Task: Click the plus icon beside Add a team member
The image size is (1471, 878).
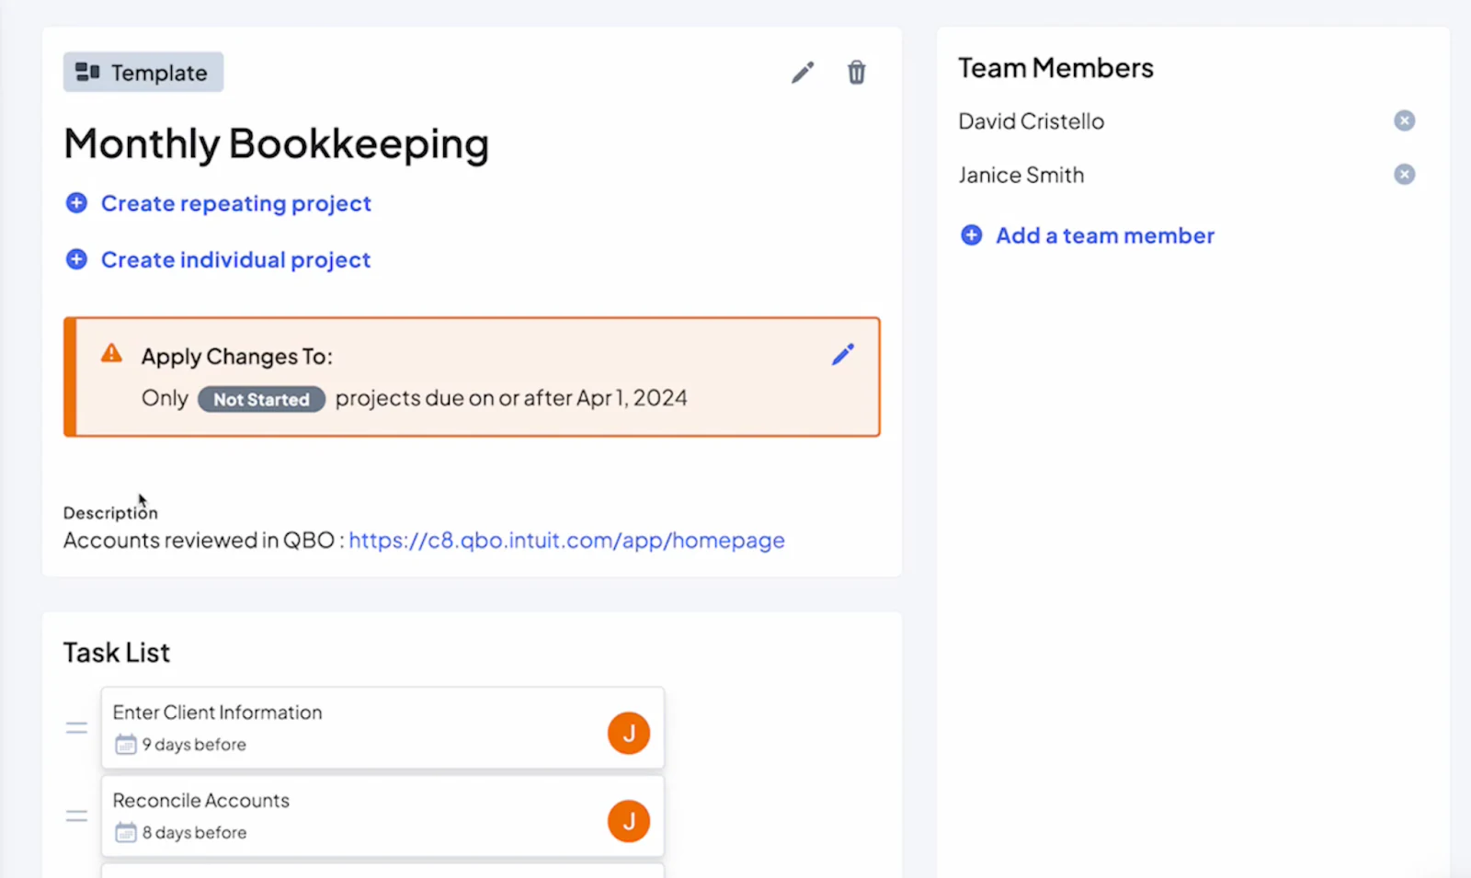Action: [971, 235]
